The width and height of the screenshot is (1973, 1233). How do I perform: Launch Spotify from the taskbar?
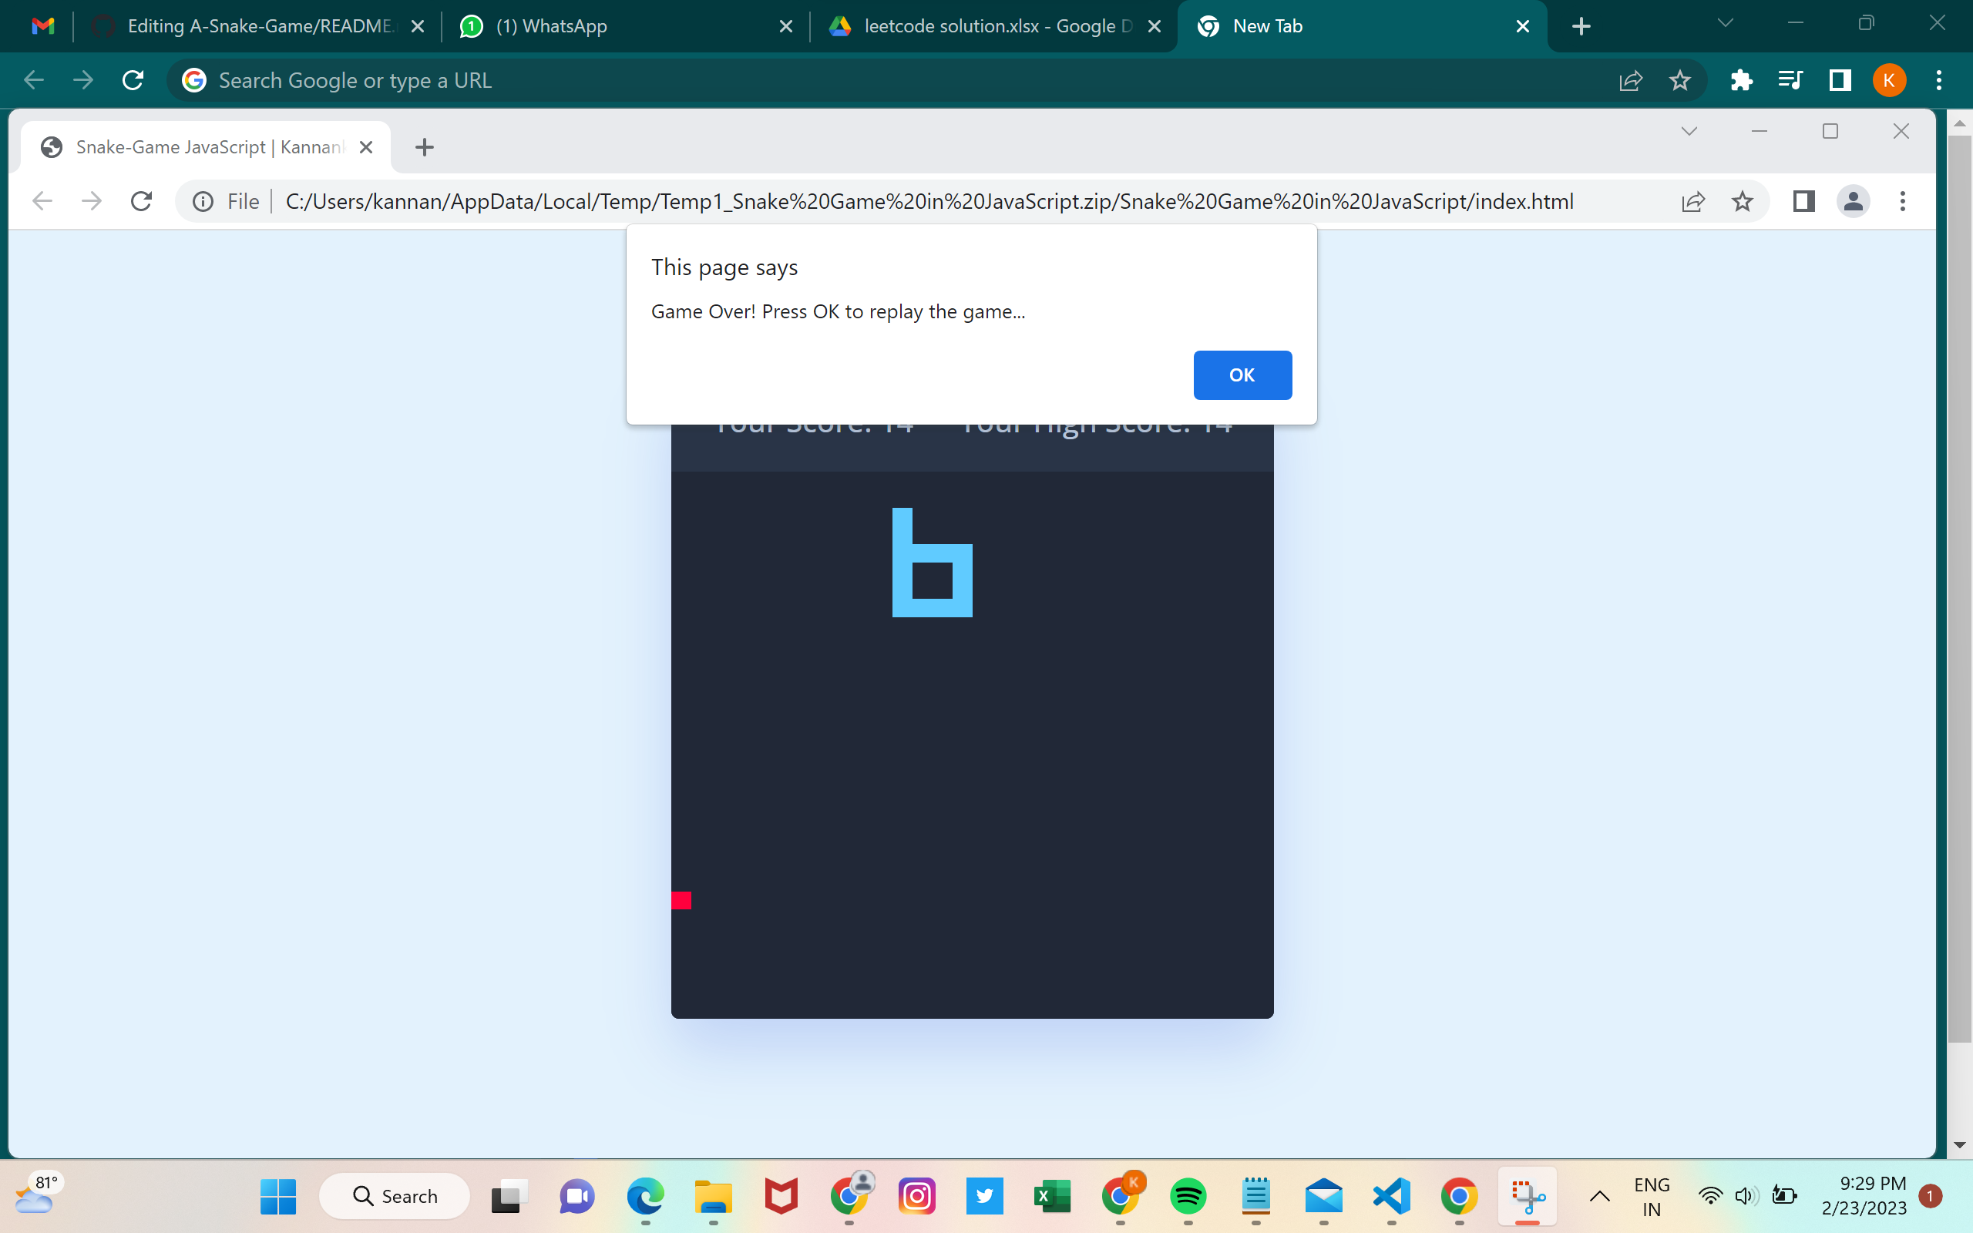tap(1187, 1195)
